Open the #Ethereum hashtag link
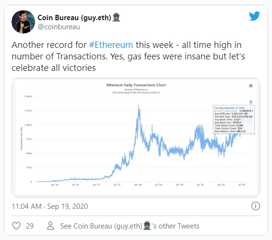 point(111,45)
